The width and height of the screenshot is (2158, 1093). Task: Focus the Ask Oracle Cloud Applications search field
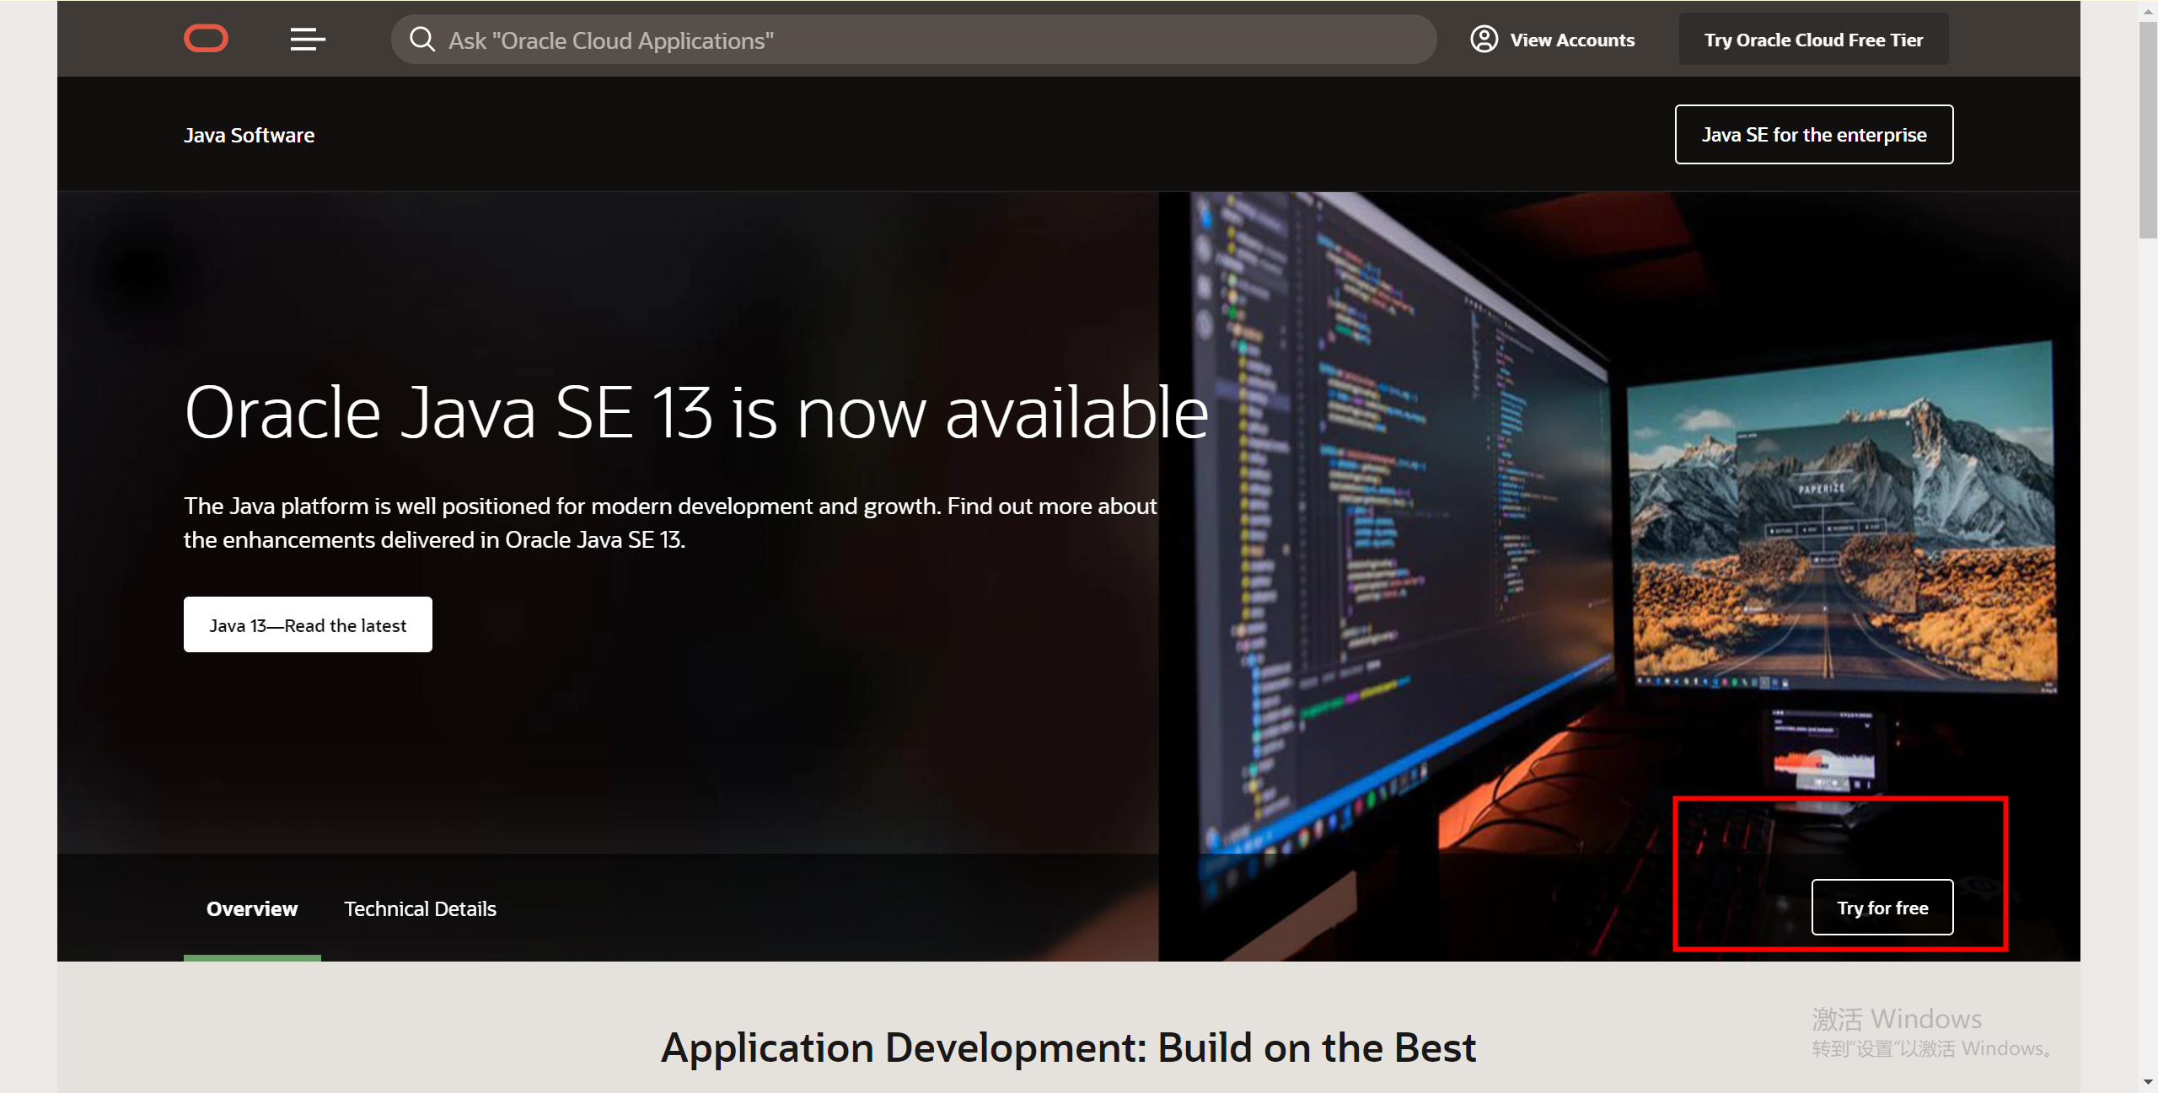pyautogui.click(x=927, y=40)
